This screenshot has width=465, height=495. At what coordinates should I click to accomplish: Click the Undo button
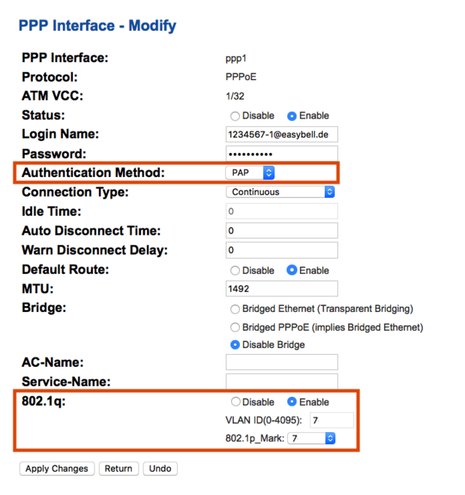pyautogui.click(x=160, y=469)
